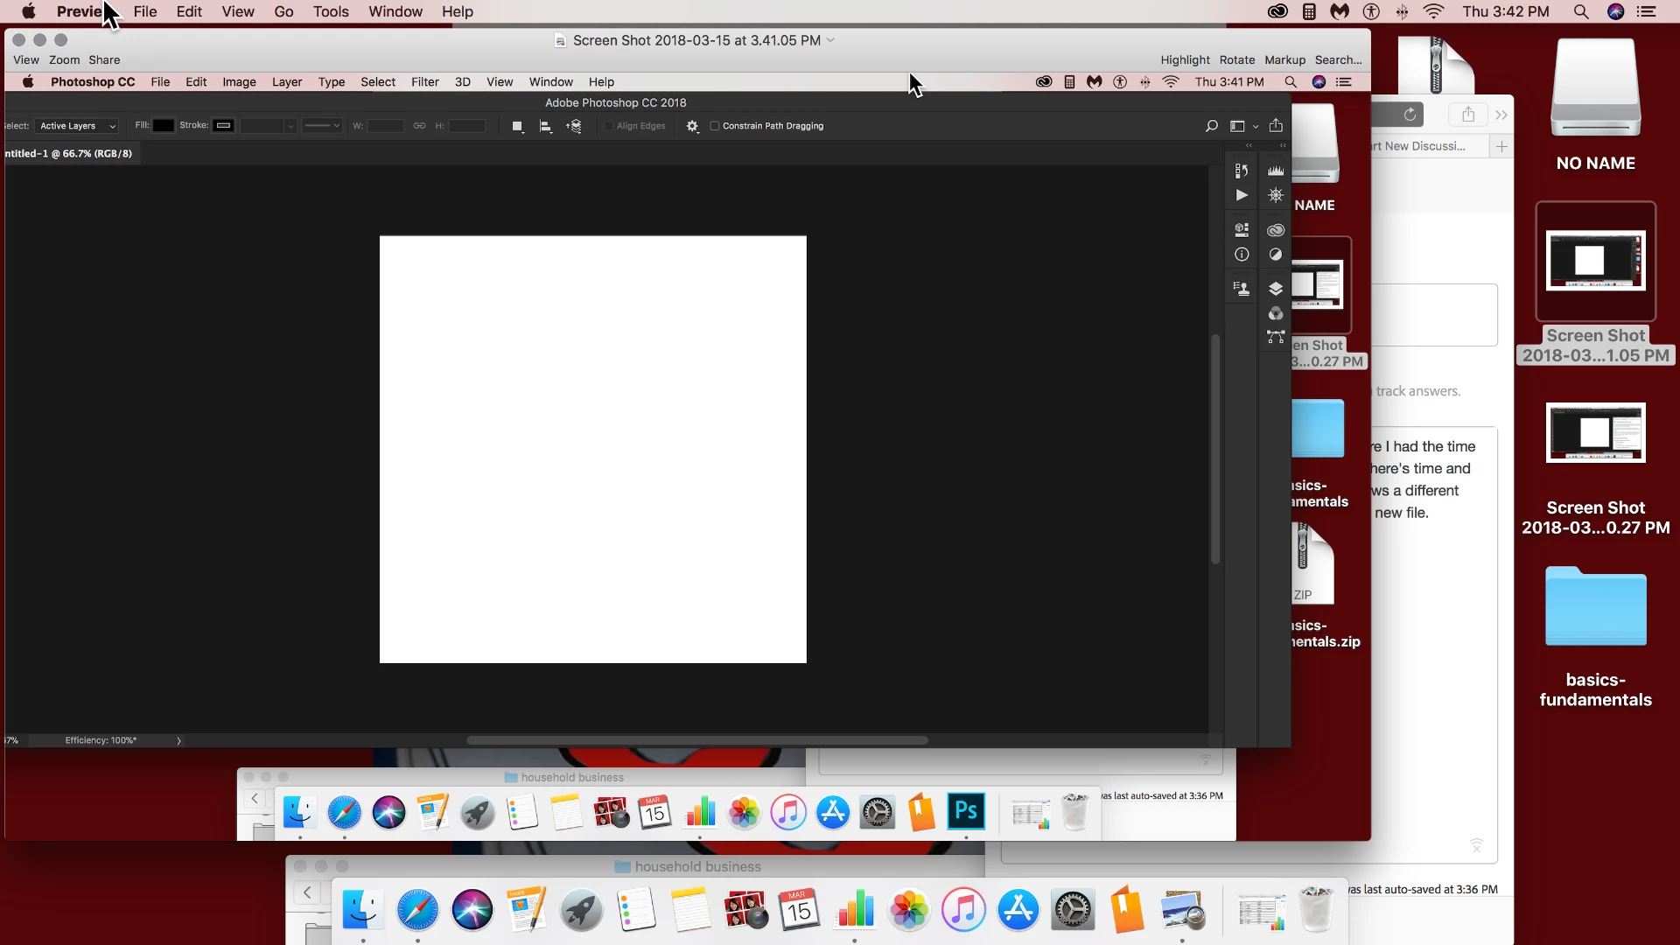Open the Creative Cloud Libraries panel icon
The width and height of the screenshot is (1680, 945).
[1276, 230]
